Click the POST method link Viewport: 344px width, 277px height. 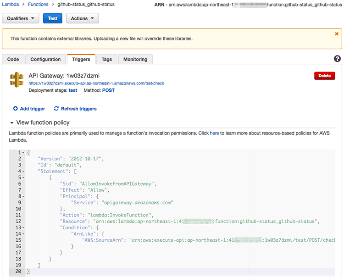tap(108, 90)
